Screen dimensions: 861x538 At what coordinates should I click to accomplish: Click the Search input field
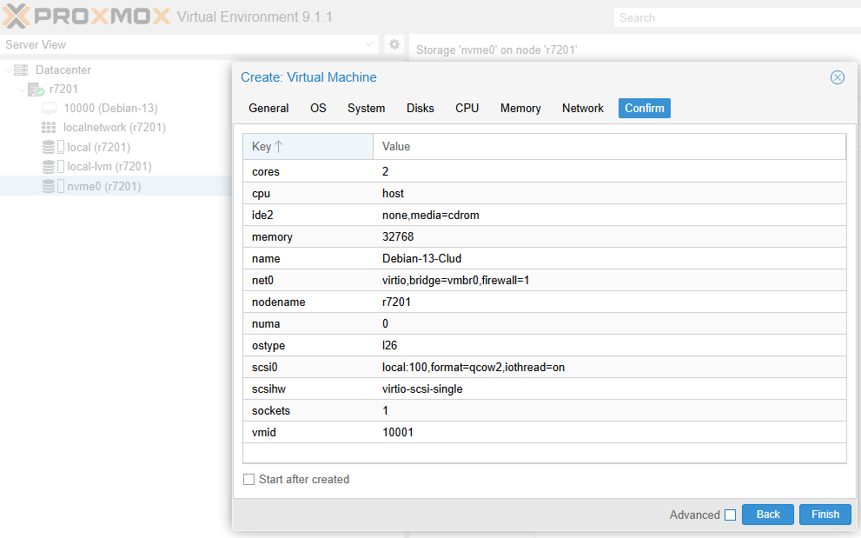click(734, 17)
